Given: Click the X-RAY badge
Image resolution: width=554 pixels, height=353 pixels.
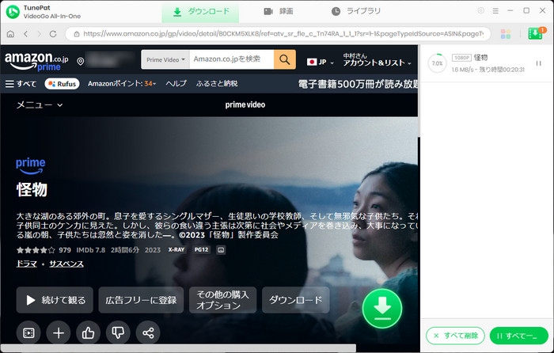Looking at the screenshot, I should click(x=176, y=250).
